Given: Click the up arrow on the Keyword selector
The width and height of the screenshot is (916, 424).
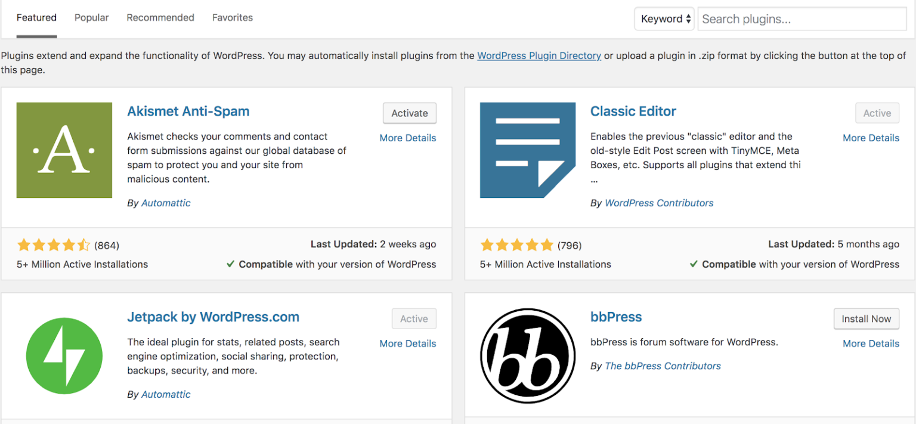Looking at the screenshot, I should pyautogui.click(x=687, y=16).
